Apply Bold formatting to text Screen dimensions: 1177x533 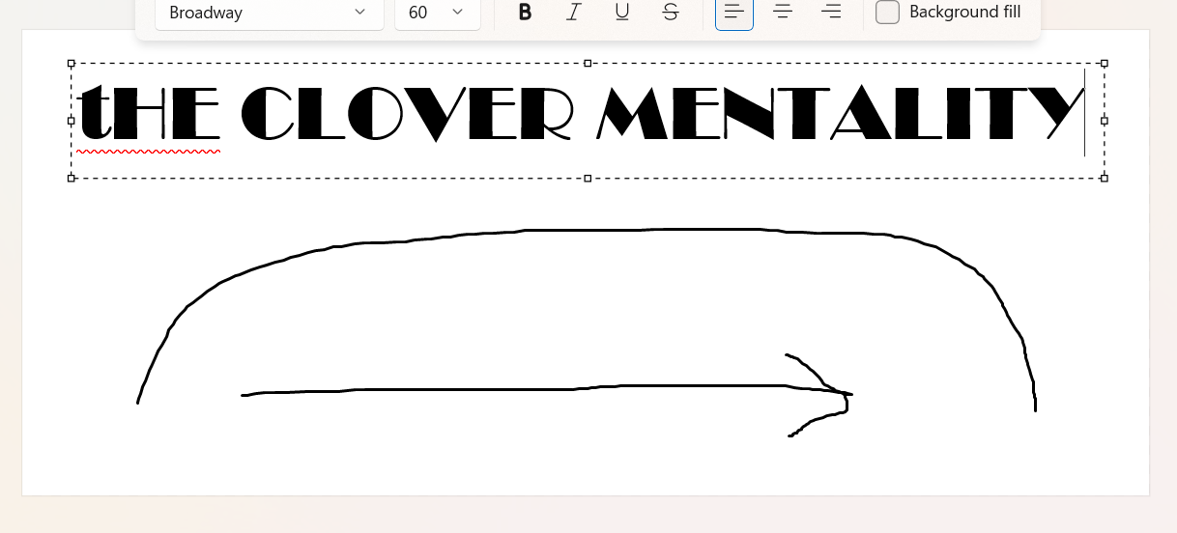click(x=525, y=13)
